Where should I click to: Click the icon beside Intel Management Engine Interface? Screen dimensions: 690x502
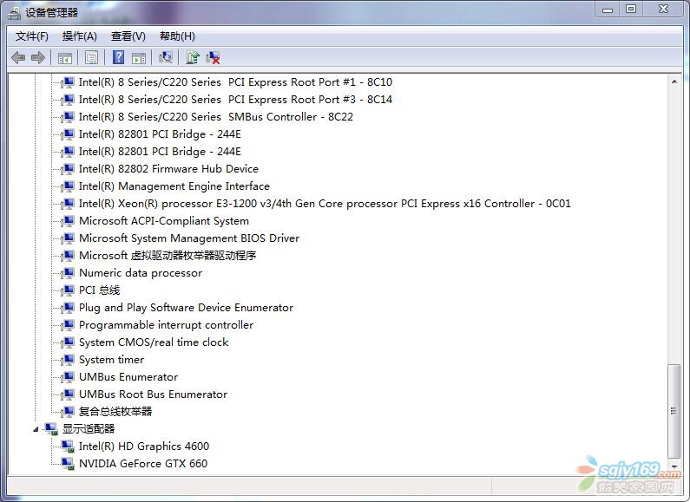click(68, 186)
